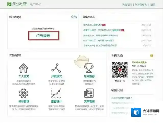Screen dimensions: 163x123
Task: Click the 日中青年 headline in 今日头条
Action: pos(139,62)
